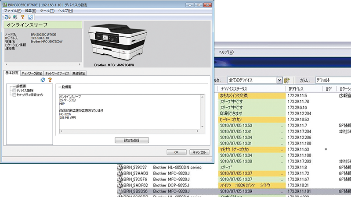Switch to the ネットワーク設定 tab
Viewport: 351px width, 197px height.
tap(32, 73)
